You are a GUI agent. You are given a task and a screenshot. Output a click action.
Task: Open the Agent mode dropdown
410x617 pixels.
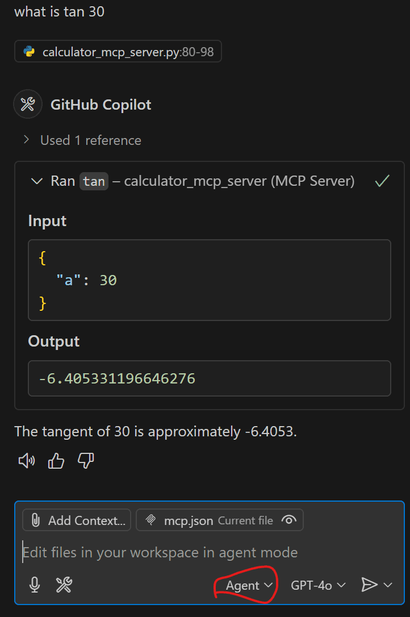(x=246, y=585)
